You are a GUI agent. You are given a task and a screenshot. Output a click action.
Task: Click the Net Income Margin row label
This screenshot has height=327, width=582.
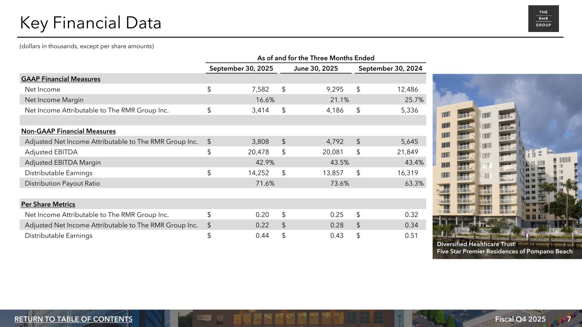click(54, 100)
